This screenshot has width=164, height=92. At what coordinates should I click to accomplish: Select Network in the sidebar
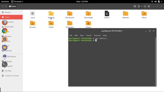pyautogui.click(x=11, y=51)
